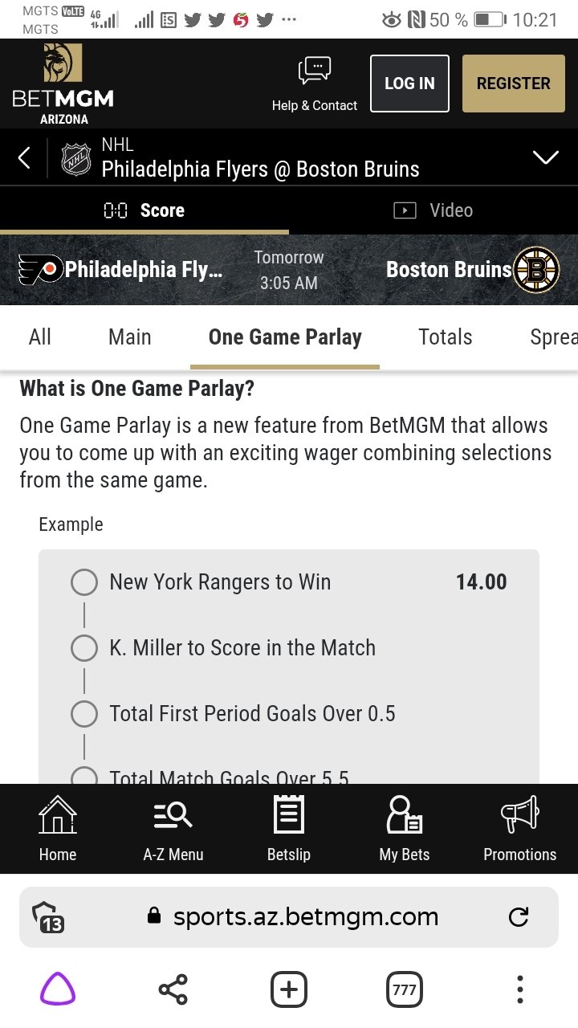Switch to the Main markets tab

[x=129, y=337]
